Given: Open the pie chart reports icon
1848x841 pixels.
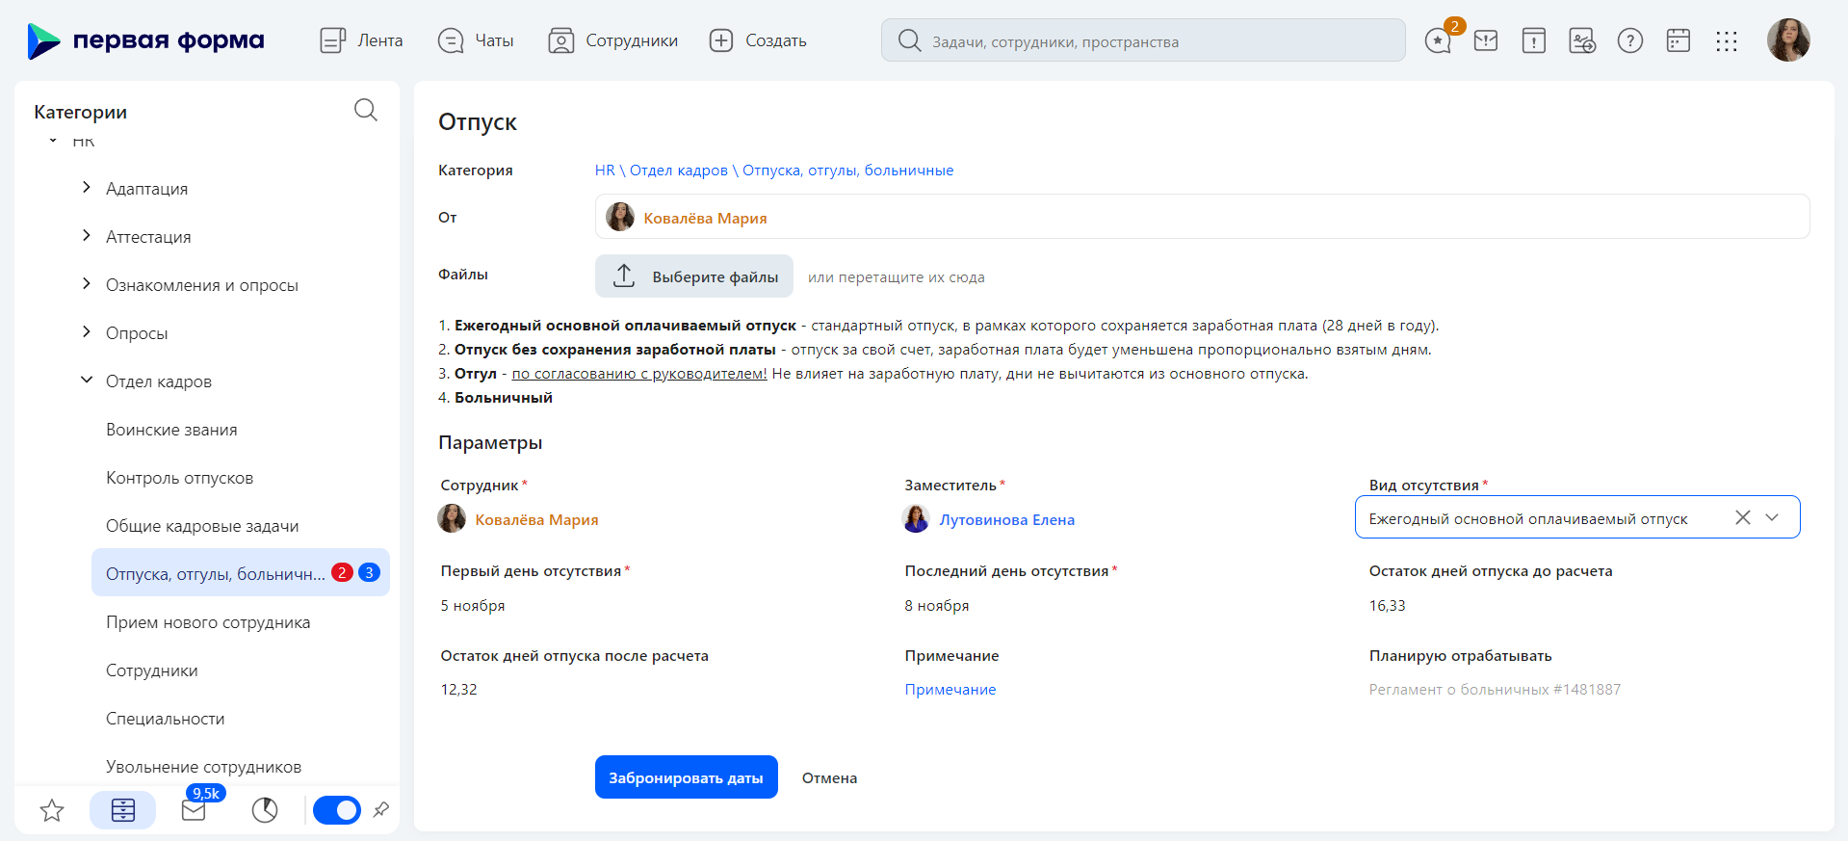Looking at the screenshot, I should coord(265,810).
